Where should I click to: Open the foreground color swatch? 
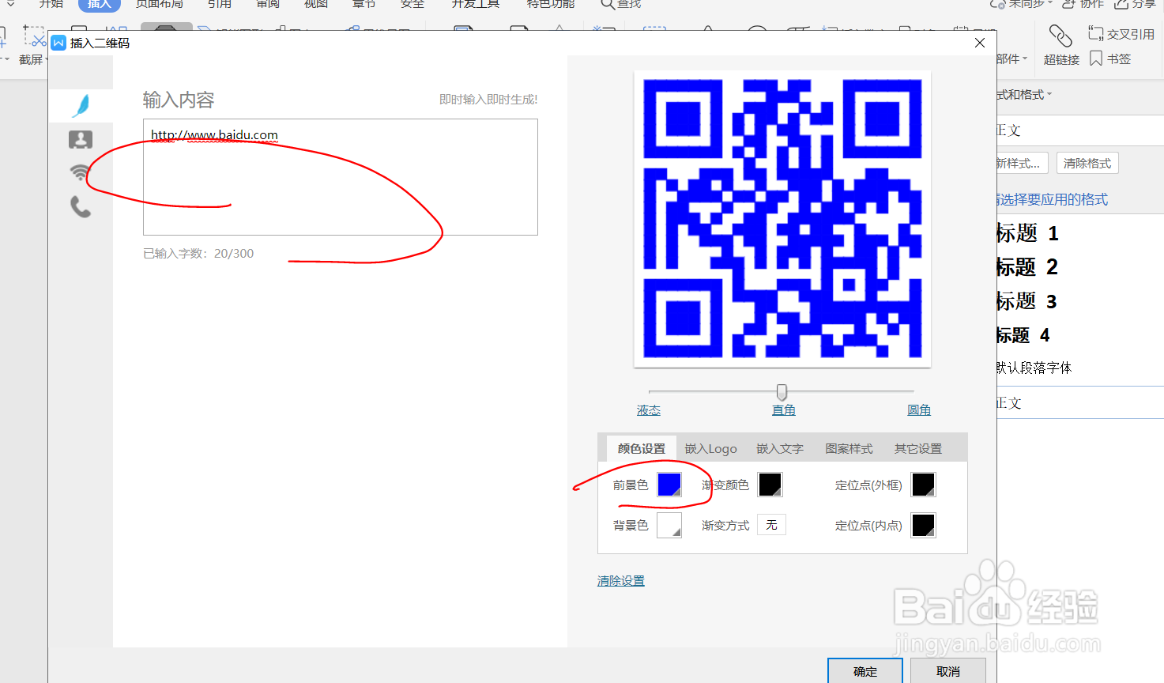(669, 485)
